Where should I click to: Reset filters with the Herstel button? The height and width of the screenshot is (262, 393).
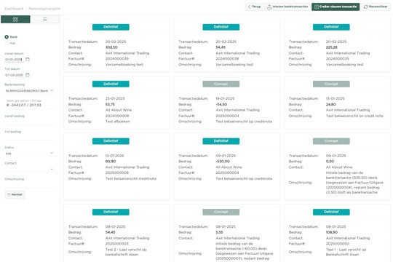tap(15, 194)
